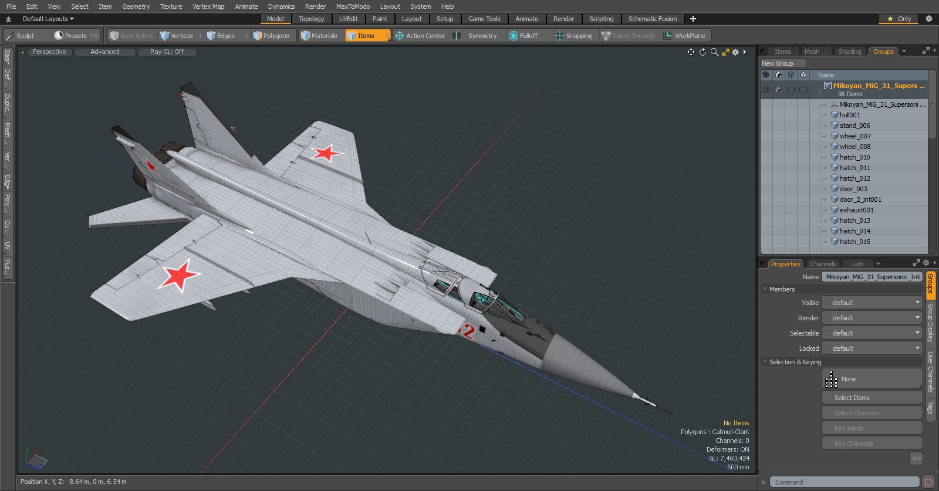Switch to Items selection mode

tap(367, 36)
